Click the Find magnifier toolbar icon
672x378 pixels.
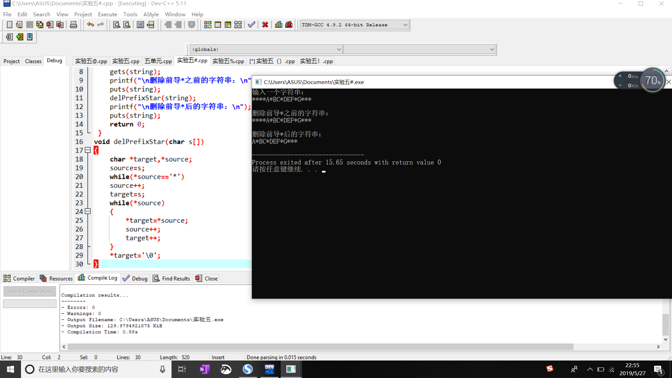(117, 25)
